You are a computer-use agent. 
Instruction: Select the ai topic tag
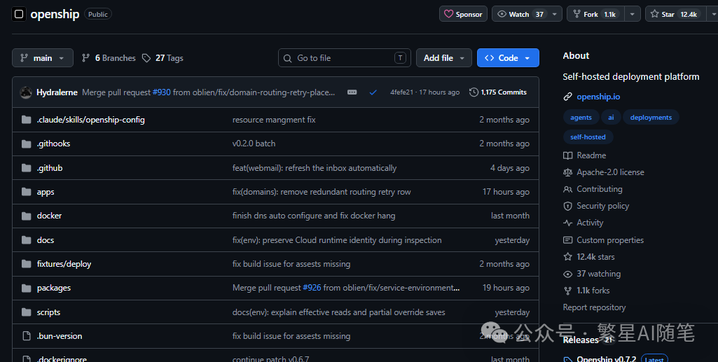611,118
